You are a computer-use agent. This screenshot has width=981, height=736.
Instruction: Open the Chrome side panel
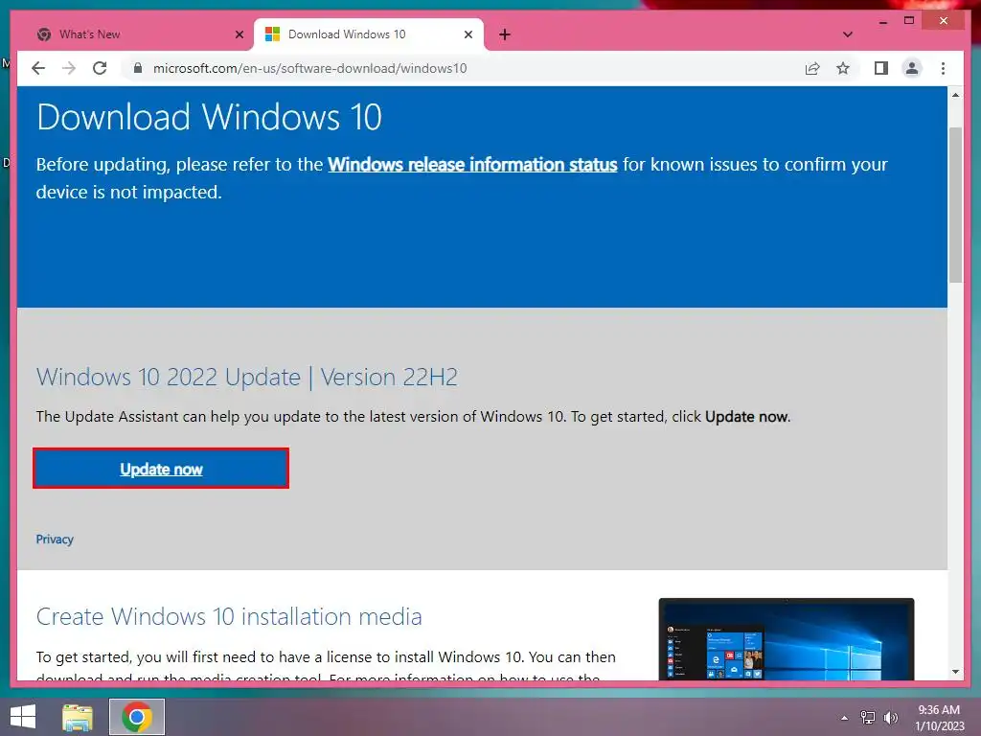pyautogui.click(x=881, y=68)
